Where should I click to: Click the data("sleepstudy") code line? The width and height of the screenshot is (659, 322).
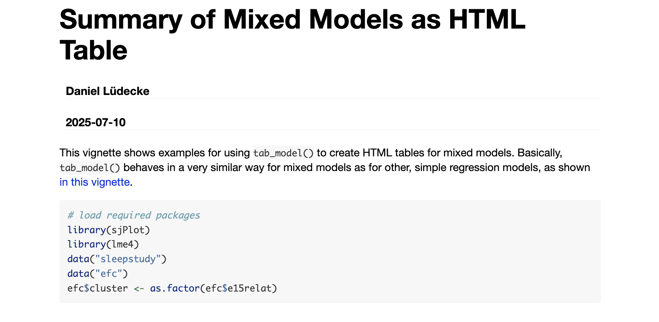pos(117,259)
